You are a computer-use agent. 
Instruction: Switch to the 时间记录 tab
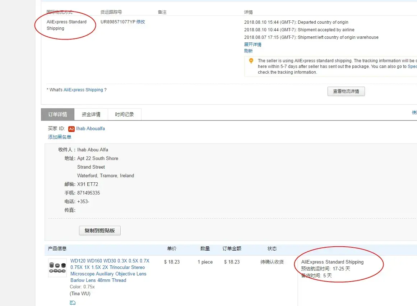pyautogui.click(x=124, y=114)
